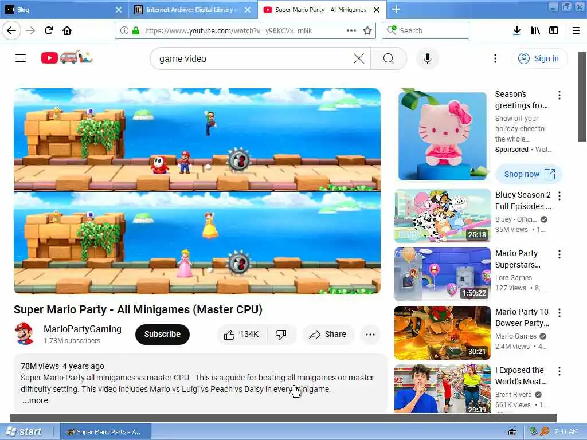The image size is (587, 440).
Task: Click the Shop now ad button
Action: [529, 174]
